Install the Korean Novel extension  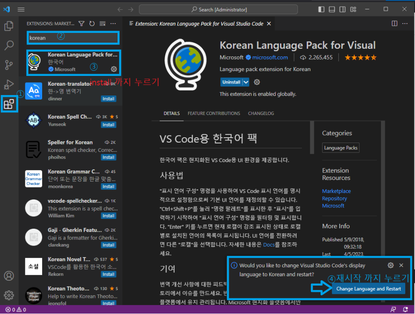tap(109, 274)
